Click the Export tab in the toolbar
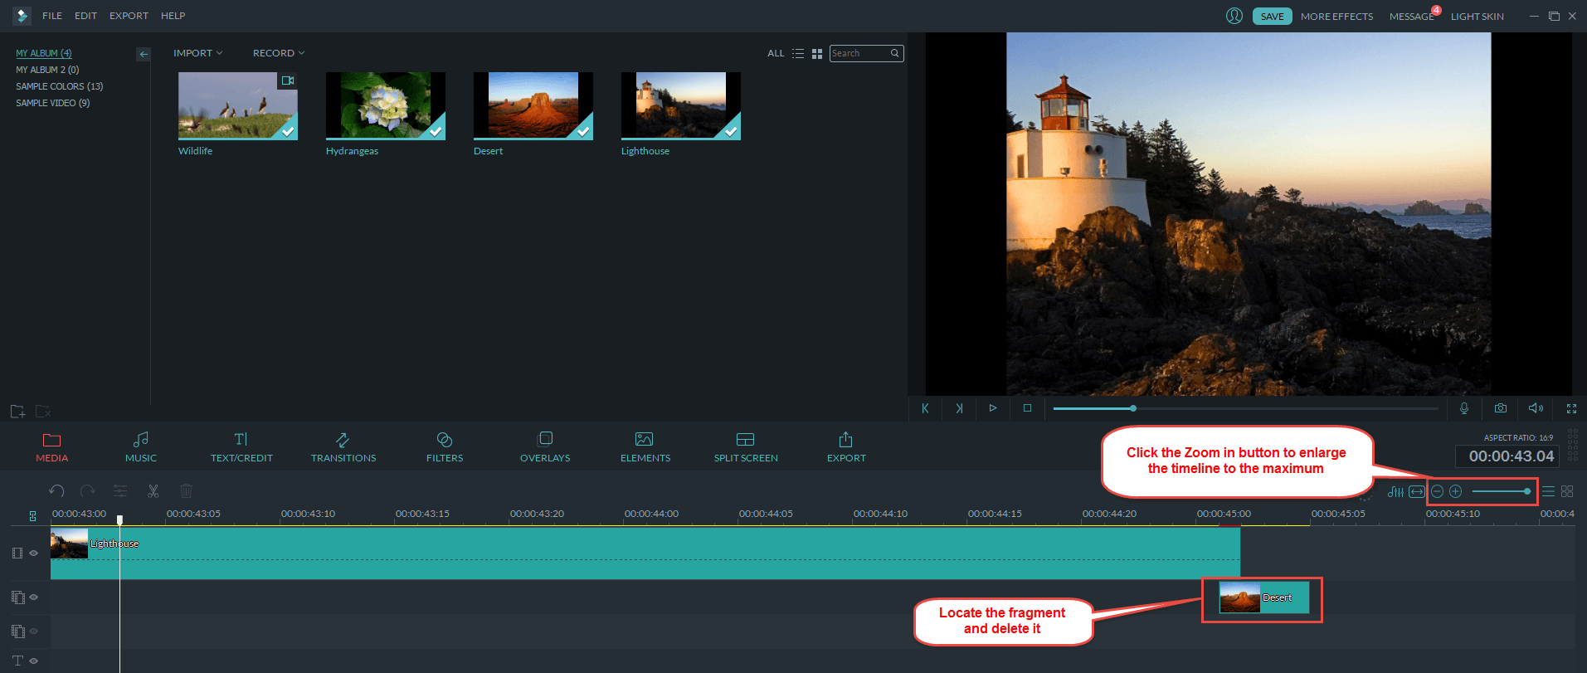Viewport: 1587px width, 673px height. pyautogui.click(x=846, y=447)
